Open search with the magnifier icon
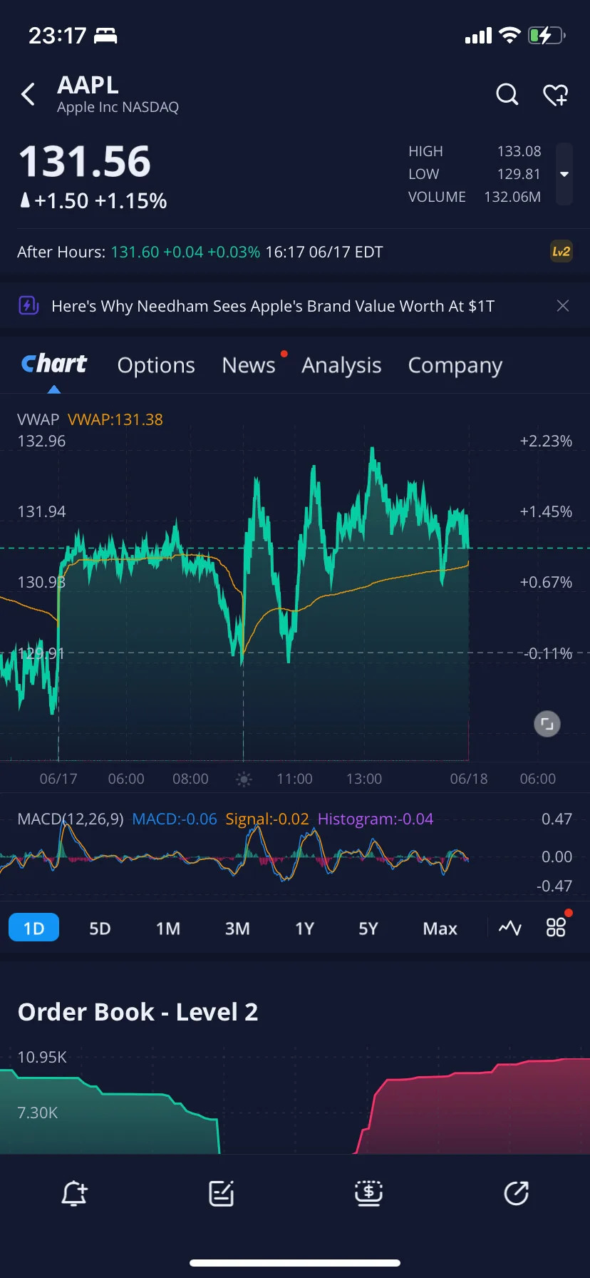 tap(507, 94)
